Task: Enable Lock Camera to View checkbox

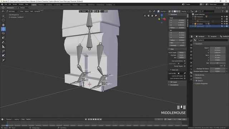Action: (x=185, y=78)
